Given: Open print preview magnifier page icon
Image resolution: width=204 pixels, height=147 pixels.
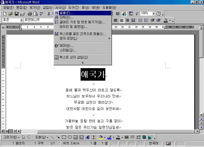Looking at the screenshot, I should pyautogui.click(x=35, y=14).
